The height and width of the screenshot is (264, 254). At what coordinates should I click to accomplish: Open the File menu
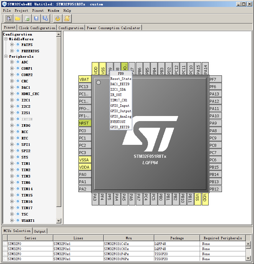pyautogui.click(x=7, y=10)
